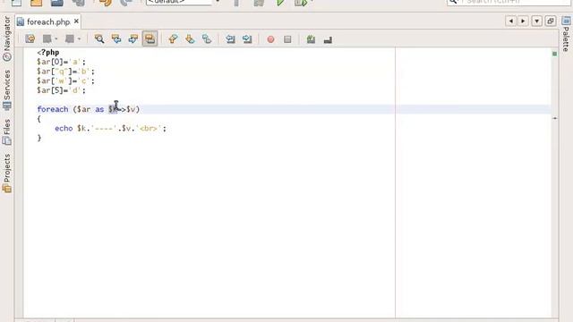Go to previous search occurrence icon

point(116,38)
